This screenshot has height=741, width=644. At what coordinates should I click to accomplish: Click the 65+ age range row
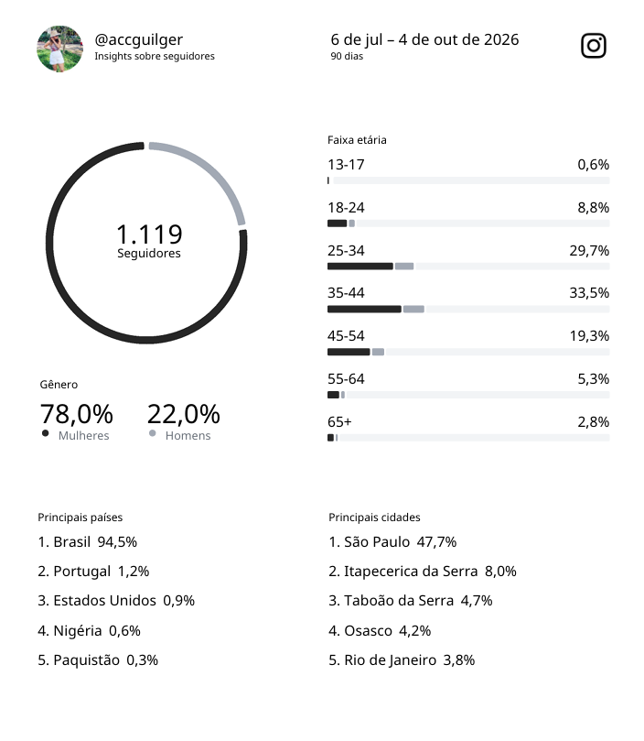[468, 429]
